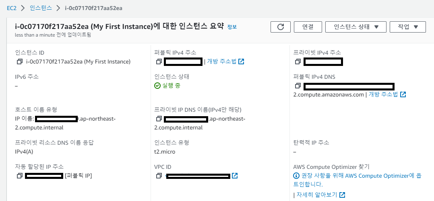The width and height of the screenshot is (434, 201).
Task: Copy the auto-assigned public IP address
Action: point(19,176)
